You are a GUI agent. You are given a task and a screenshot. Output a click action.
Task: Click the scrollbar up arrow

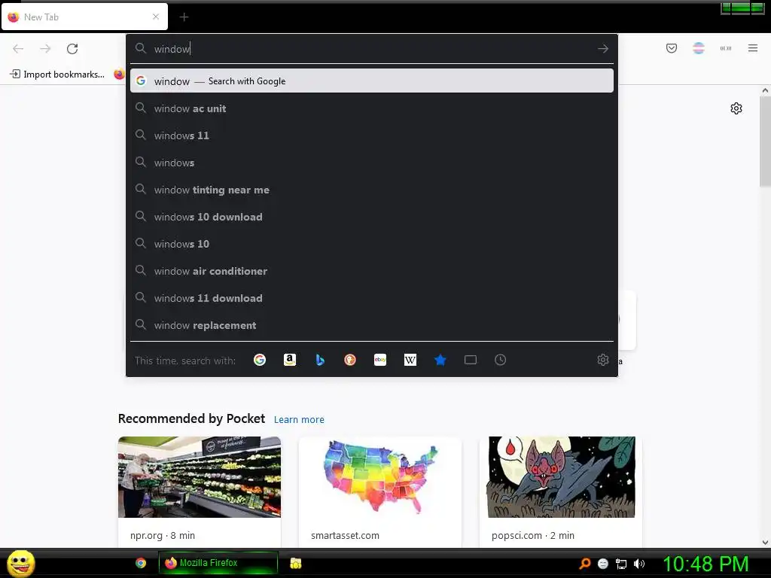[765, 90]
